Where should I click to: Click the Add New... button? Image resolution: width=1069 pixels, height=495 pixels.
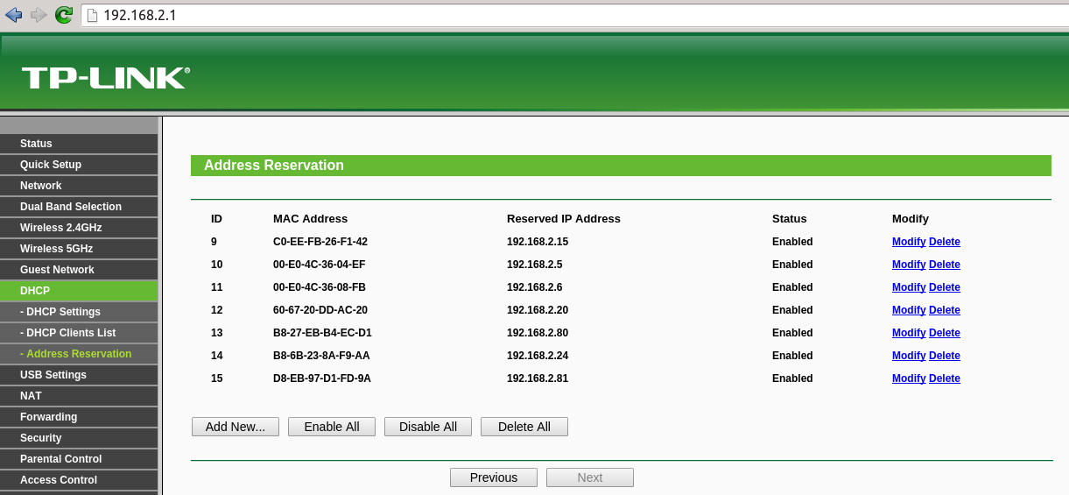point(236,427)
